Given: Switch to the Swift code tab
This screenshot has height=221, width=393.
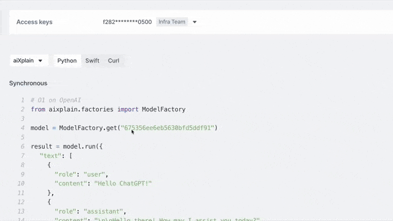Looking at the screenshot, I should [x=92, y=61].
